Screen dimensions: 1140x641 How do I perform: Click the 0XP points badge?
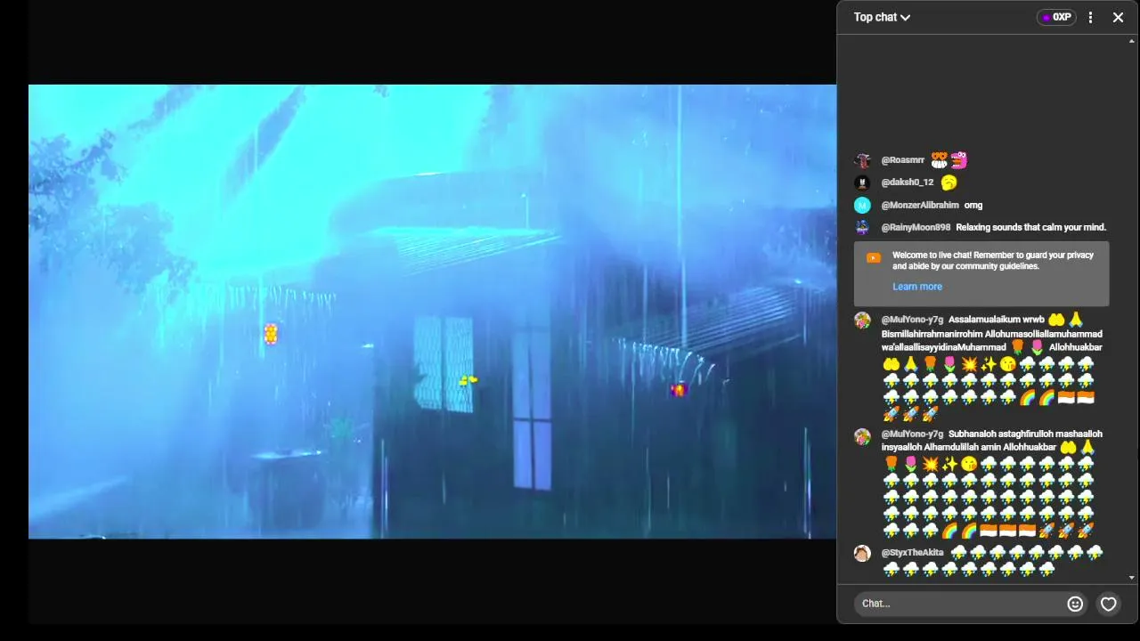pos(1056,17)
